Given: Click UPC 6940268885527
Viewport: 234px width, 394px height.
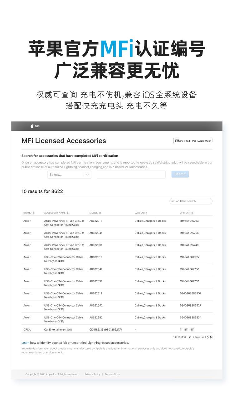Looking at the screenshot, I should click(190, 305).
